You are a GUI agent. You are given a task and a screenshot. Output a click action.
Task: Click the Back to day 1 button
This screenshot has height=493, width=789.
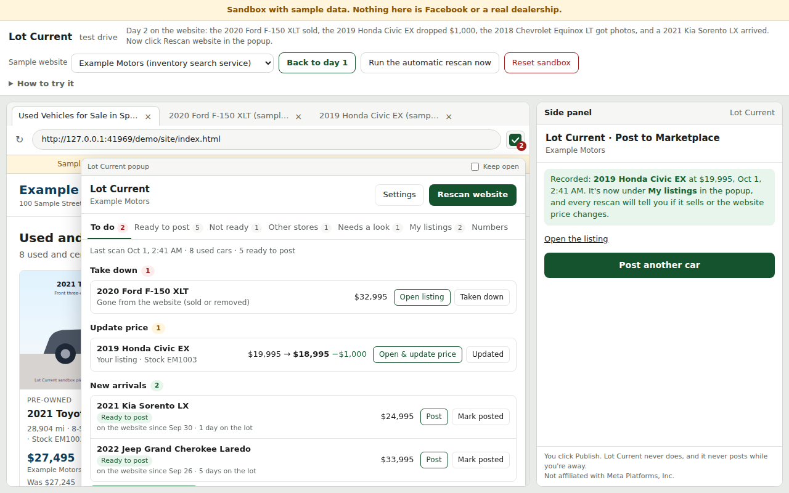[317, 63]
